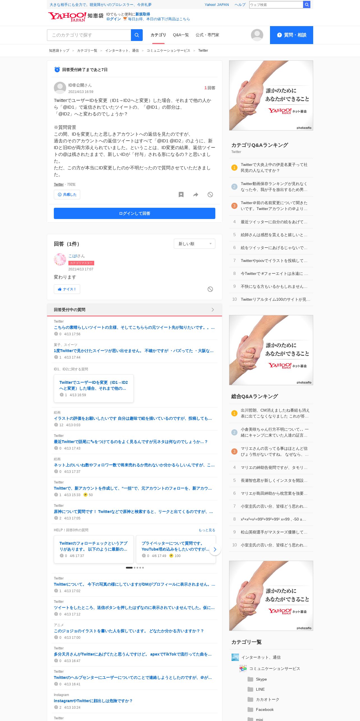This screenshot has width=360, height=721.
Task: Click the Yahoo! JAPAN Chiebukuro logo
Action: click(75, 17)
